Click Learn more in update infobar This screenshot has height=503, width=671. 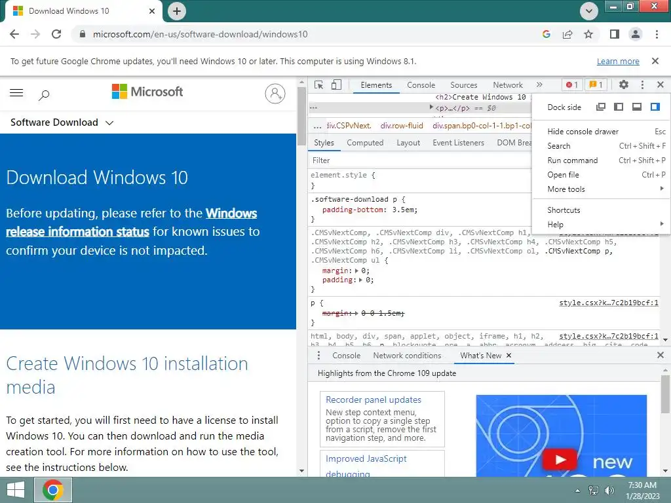(618, 61)
